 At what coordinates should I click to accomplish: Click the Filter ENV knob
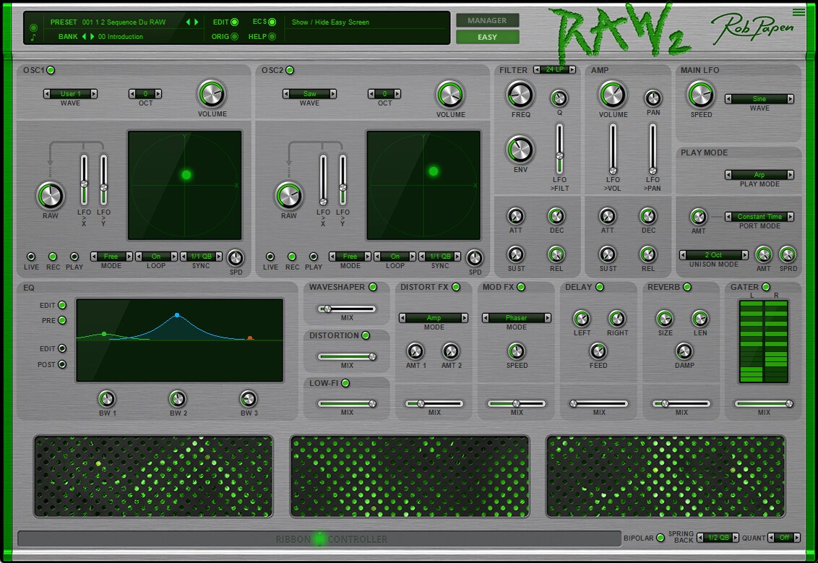(520, 150)
